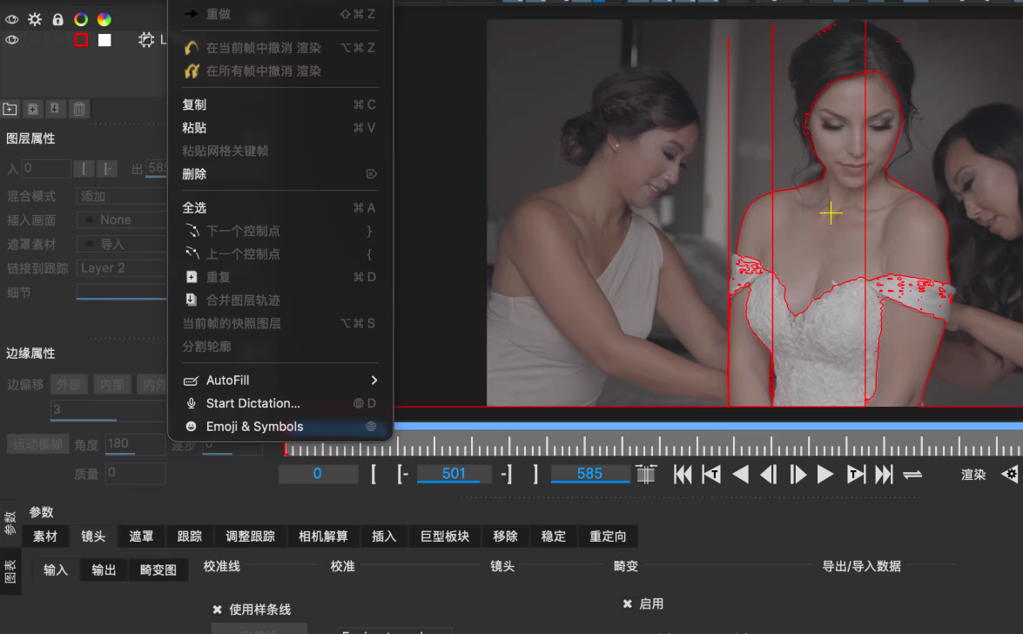Screen dimensions: 1023x634
Task: Click the red spline color swatch
Action: click(x=81, y=40)
